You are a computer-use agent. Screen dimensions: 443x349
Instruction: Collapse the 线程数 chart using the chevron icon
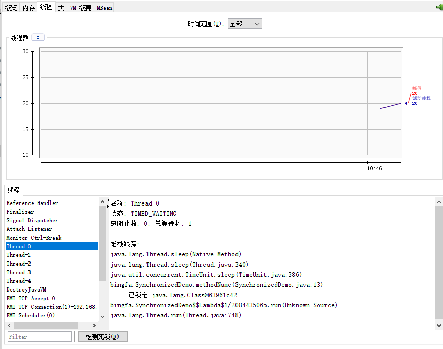tap(37, 37)
